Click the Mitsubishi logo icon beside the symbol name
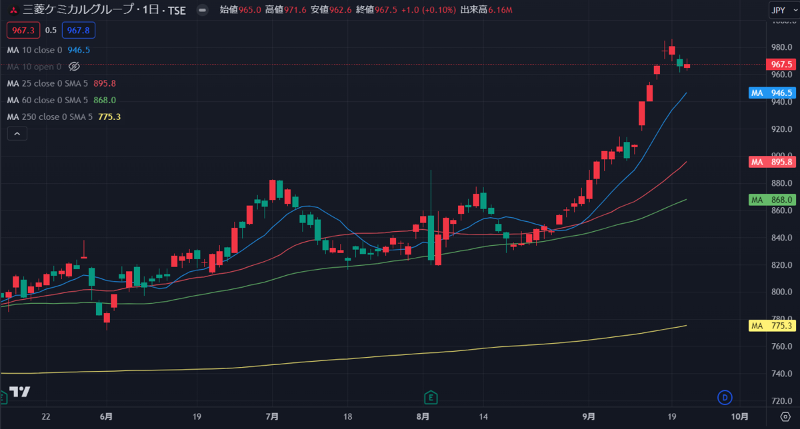Image resolution: width=800 pixels, height=429 pixels. click(13, 10)
